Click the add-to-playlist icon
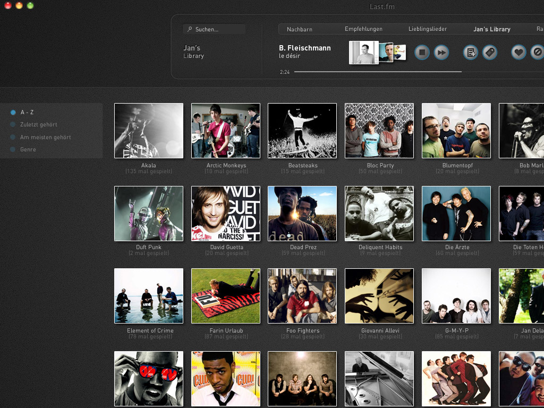This screenshot has width=544, height=408. tap(471, 53)
